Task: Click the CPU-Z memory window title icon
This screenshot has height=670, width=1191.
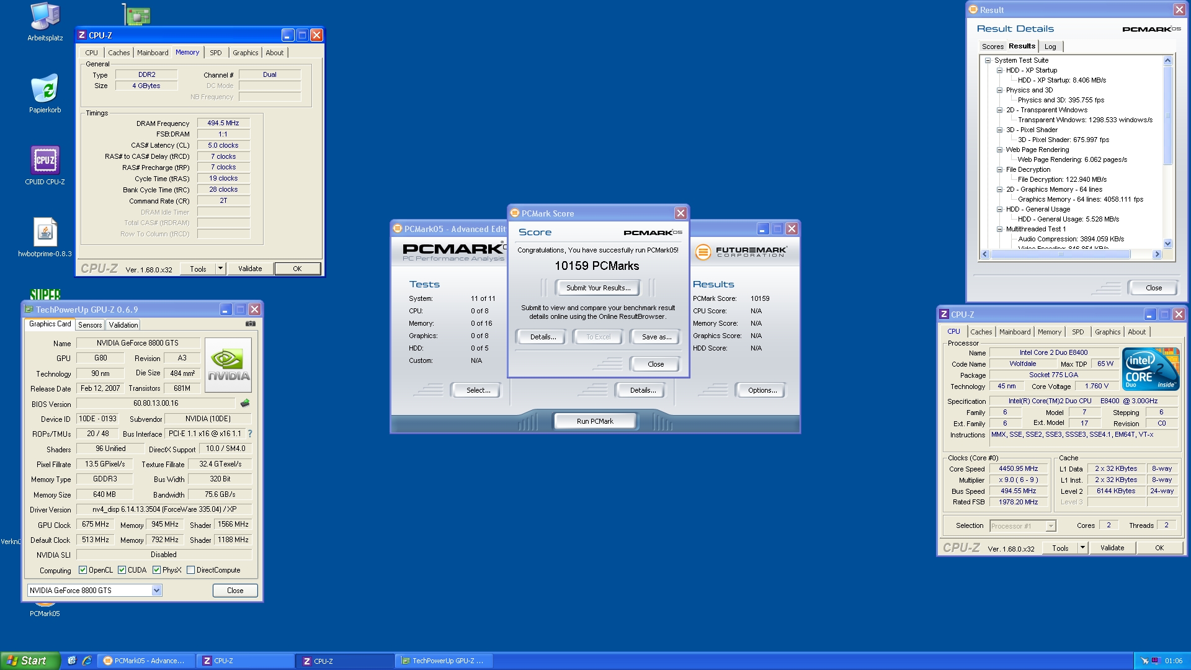Action: pos(82,35)
